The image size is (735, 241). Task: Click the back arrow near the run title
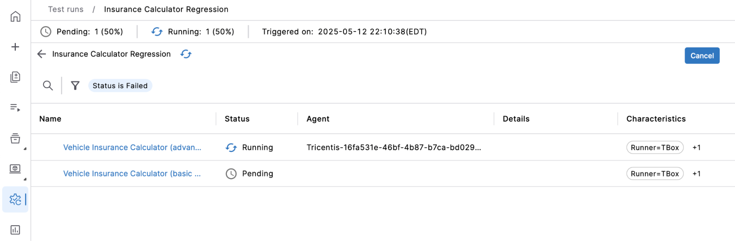pyautogui.click(x=42, y=54)
